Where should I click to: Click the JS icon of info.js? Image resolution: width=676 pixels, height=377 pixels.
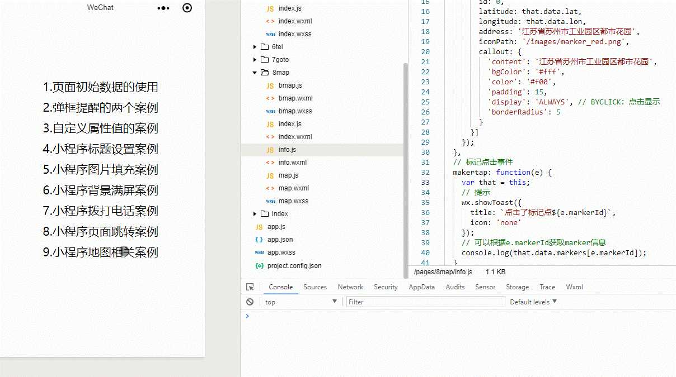click(x=270, y=150)
